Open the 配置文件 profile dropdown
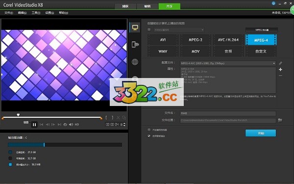 tap(228, 63)
